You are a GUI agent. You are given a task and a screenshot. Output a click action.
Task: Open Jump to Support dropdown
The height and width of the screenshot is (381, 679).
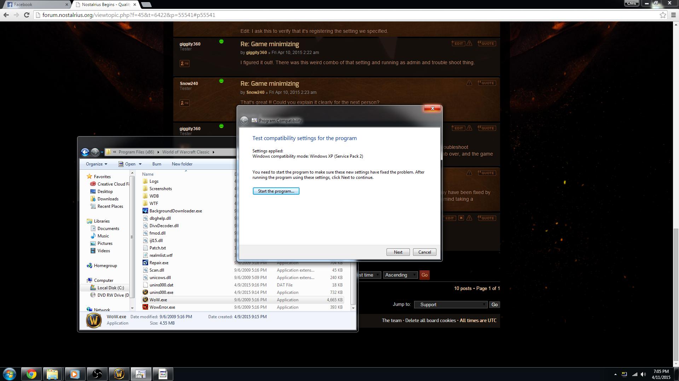coord(451,305)
